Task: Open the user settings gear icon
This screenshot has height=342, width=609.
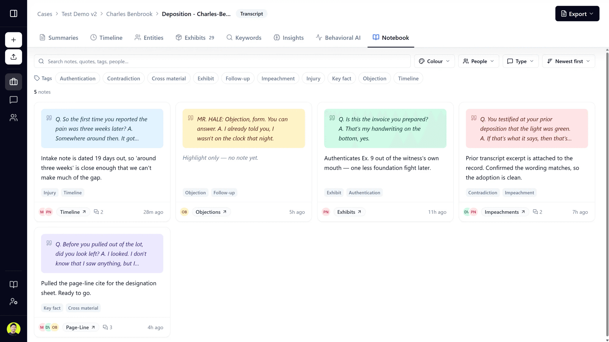Action: (x=13, y=302)
